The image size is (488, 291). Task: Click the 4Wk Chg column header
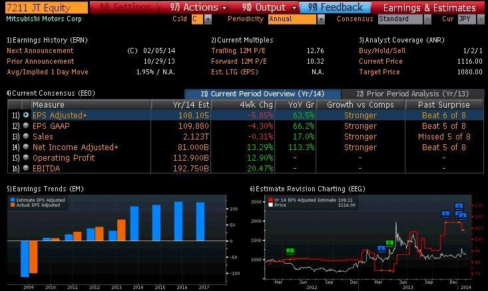pyautogui.click(x=243, y=105)
